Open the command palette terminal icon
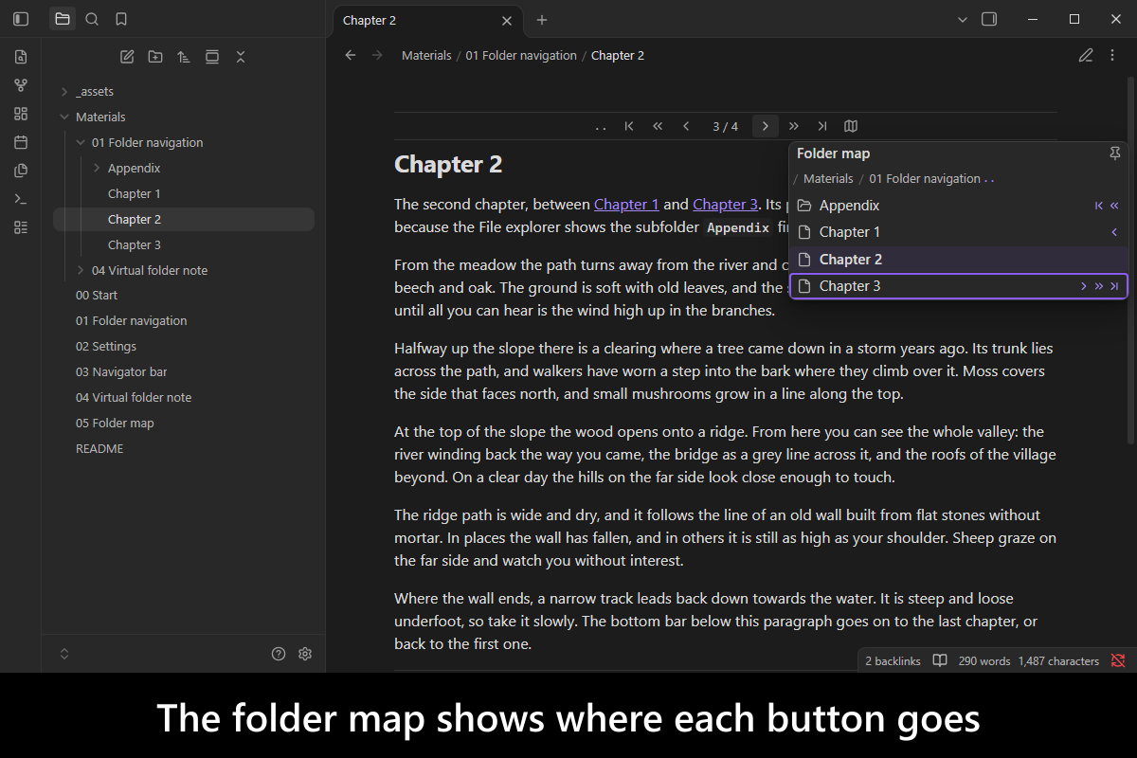This screenshot has width=1137, height=758. [x=21, y=199]
